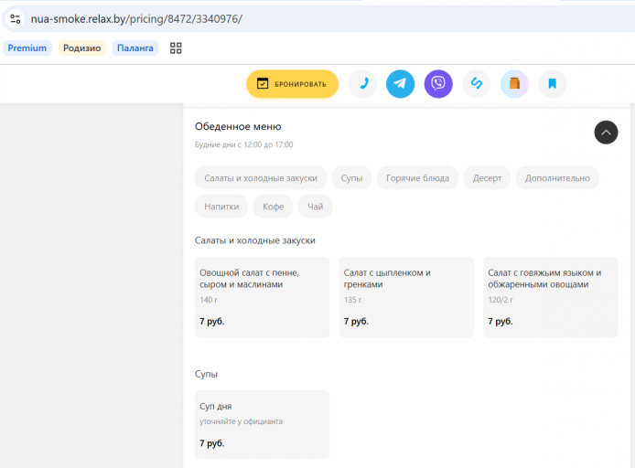Click the Супы section heading
Viewport: 635px width, 468px height.
click(x=206, y=374)
